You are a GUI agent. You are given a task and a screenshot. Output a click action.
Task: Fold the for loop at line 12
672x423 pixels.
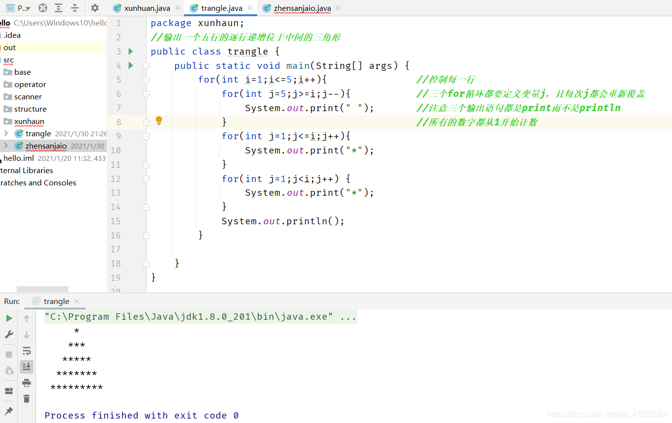[146, 179]
